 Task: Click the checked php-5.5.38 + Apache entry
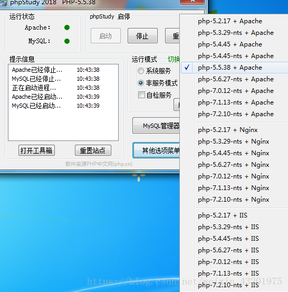(234, 68)
